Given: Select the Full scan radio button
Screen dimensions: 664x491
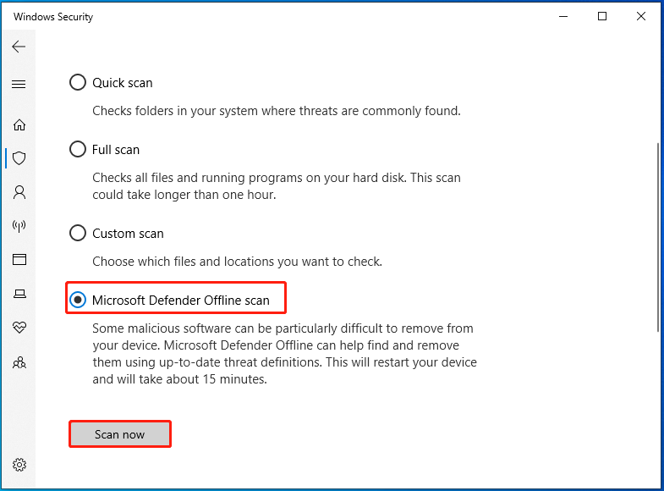Looking at the screenshot, I should tap(78, 149).
